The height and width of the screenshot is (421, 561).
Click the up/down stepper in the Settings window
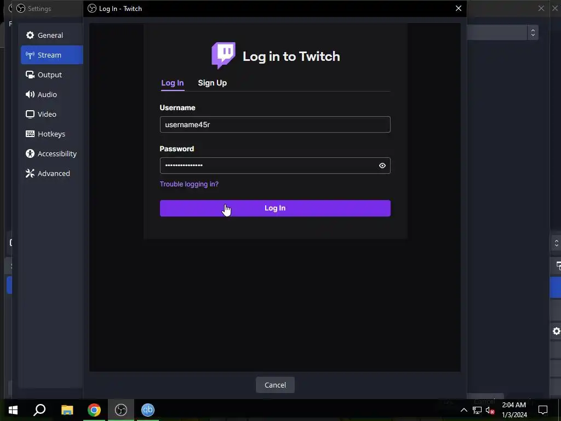click(533, 32)
